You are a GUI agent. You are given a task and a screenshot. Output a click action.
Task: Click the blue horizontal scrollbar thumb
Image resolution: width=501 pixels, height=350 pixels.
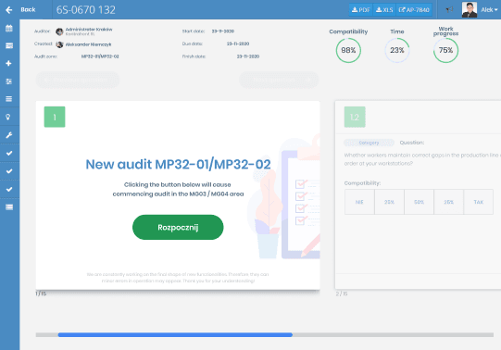[x=175, y=334]
